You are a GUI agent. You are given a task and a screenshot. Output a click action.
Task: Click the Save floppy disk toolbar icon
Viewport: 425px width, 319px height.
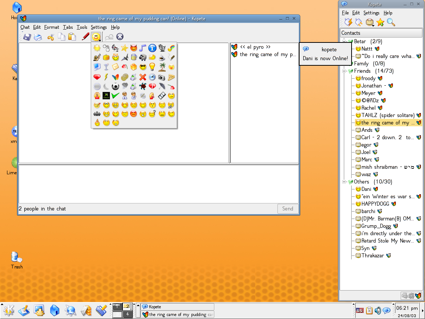coord(27,37)
